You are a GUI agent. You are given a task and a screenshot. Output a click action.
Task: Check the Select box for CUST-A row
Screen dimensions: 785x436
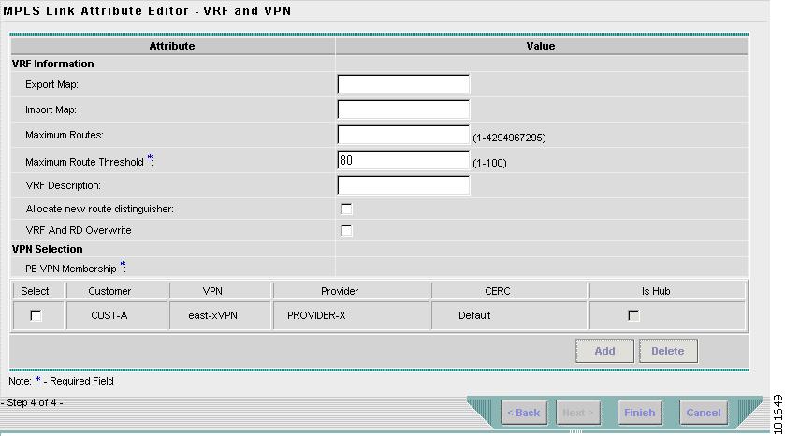(x=36, y=315)
